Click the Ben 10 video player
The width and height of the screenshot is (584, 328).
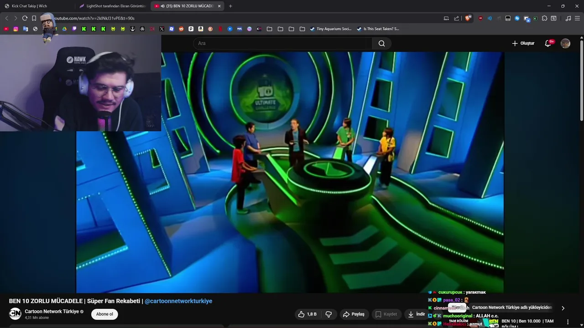[290, 172]
